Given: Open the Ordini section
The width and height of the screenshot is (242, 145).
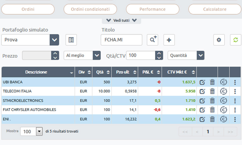Looking at the screenshot, I should click(x=28, y=9).
